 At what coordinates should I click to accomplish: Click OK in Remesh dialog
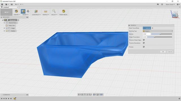[163, 52]
